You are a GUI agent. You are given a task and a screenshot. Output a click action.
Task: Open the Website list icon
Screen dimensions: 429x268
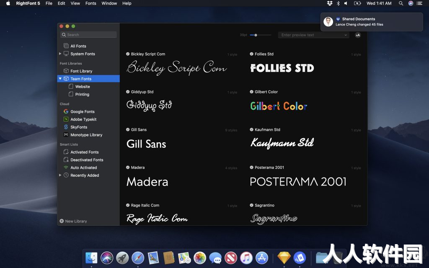pos(71,86)
